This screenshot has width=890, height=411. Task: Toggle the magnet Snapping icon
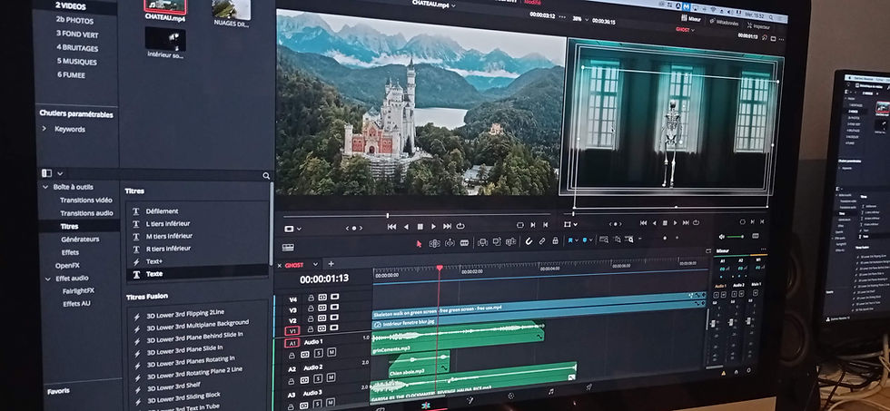coord(529,241)
